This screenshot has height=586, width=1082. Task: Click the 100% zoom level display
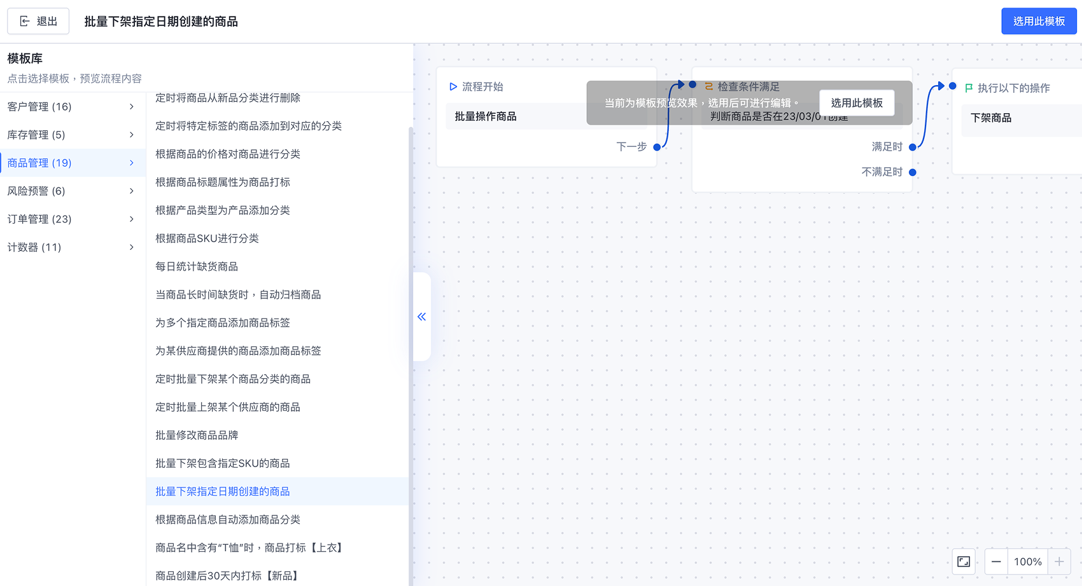1028,561
